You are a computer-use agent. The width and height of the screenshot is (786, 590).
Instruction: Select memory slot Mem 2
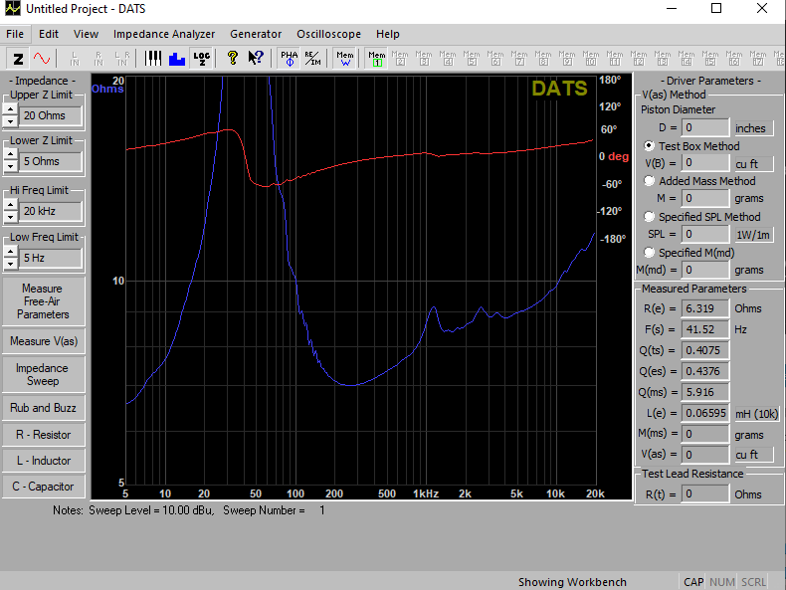click(x=400, y=59)
